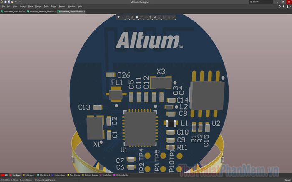The height and width of the screenshot is (182, 292).
Task: Click the bar-chart-shaped icon in active bar
Action: 155,17
